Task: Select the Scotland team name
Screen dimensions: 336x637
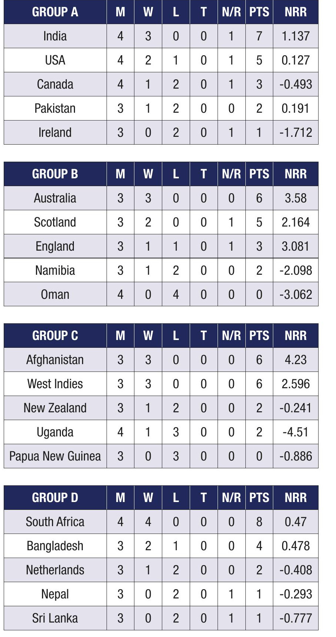Action: (55, 222)
